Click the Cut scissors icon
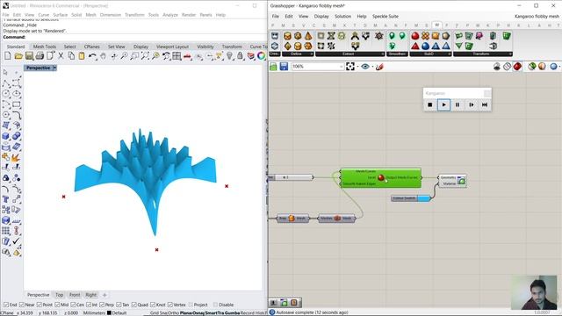The width and height of the screenshot is (562, 316). point(61,56)
